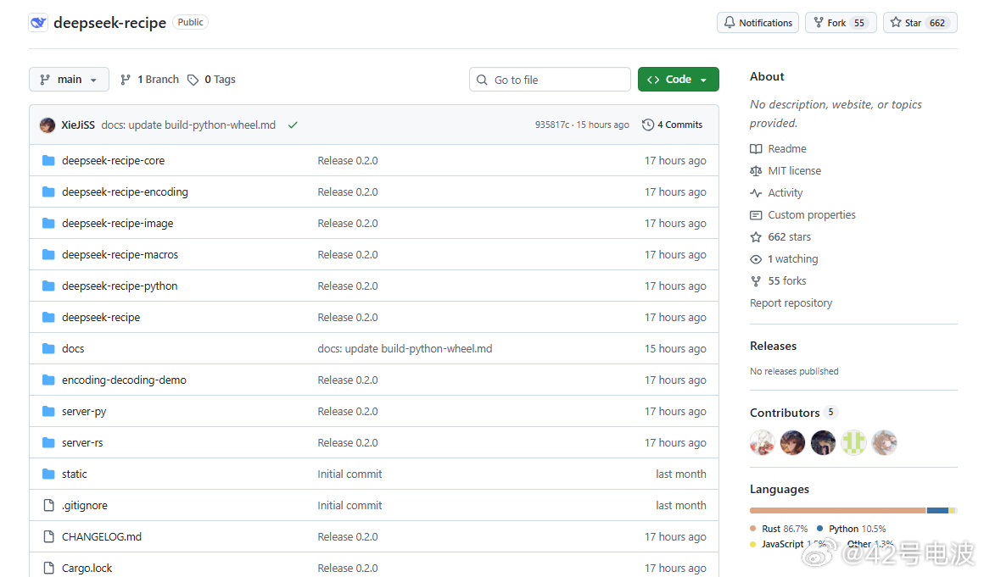Open the server-rs folder
Viewport: 984px width, 577px height.
[82, 442]
